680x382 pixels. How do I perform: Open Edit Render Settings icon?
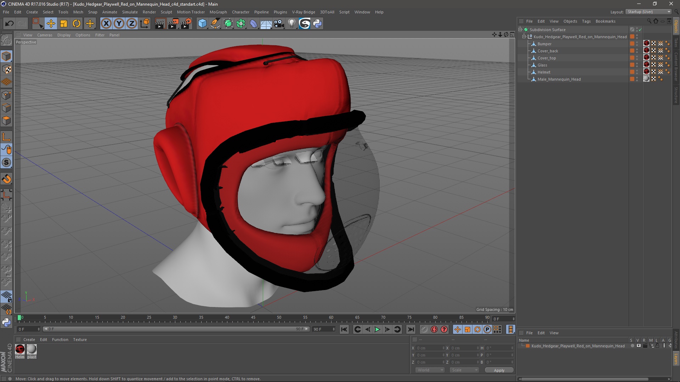pos(186,24)
